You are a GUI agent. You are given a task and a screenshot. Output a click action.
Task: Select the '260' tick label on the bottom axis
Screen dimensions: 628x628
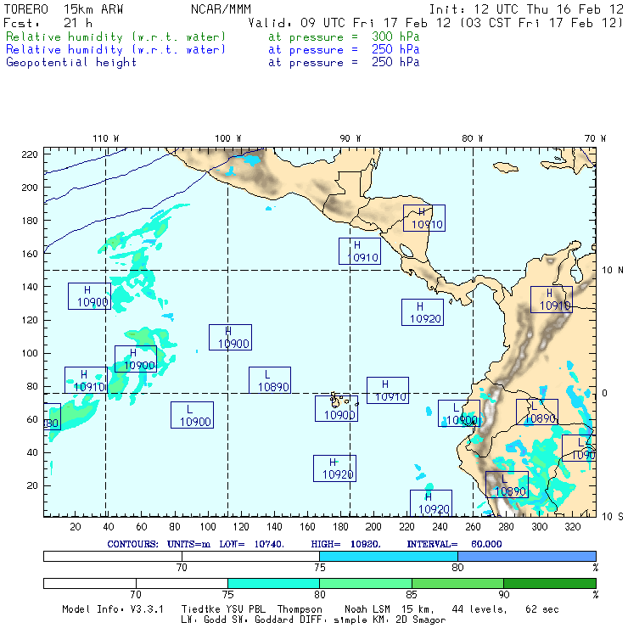473,527
